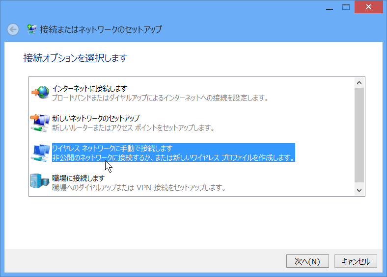Click the VPN connection setup description

pyautogui.click(x=138, y=188)
